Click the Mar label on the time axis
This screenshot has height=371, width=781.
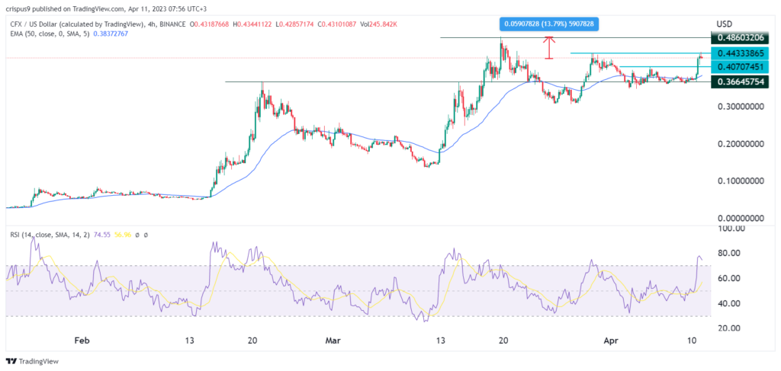coord(333,341)
